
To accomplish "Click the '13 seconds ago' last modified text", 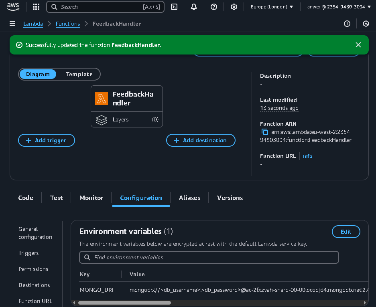I will click(x=279, y=108).
